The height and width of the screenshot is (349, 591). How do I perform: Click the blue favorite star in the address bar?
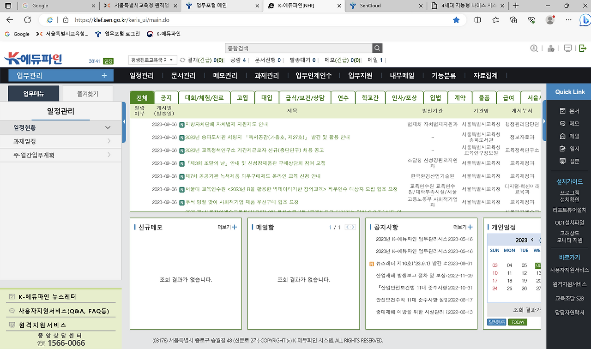click(x=456, y=20)
